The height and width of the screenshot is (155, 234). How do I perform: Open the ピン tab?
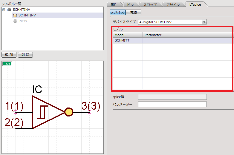130,4
